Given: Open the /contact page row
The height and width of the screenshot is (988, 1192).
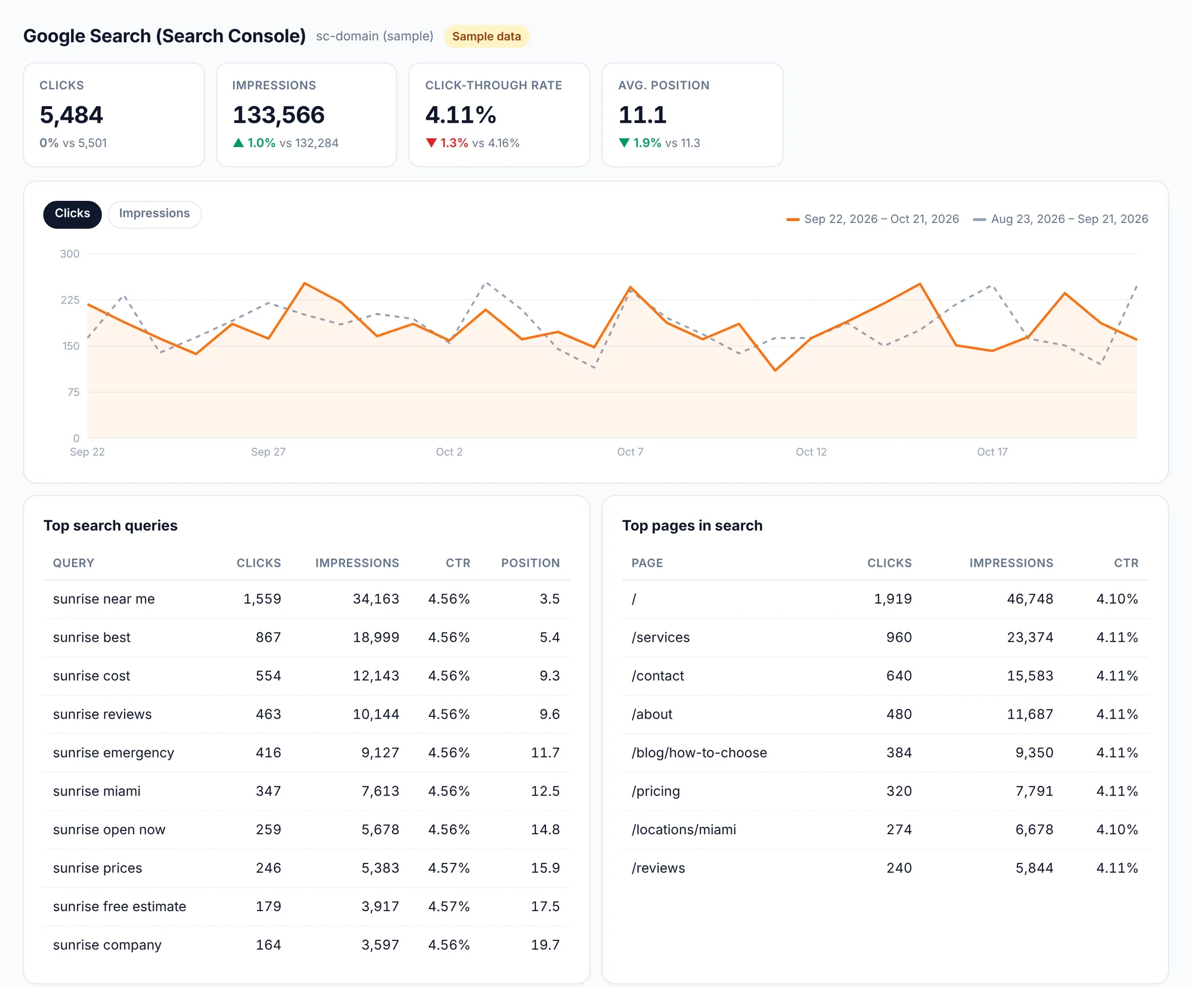Looking at the screenshot, I should click(885, 676).
